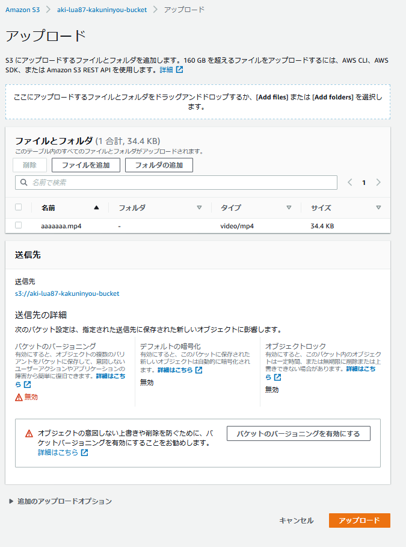
Task: Click the orange アップロード button
Action: click(x=359, y=520)
